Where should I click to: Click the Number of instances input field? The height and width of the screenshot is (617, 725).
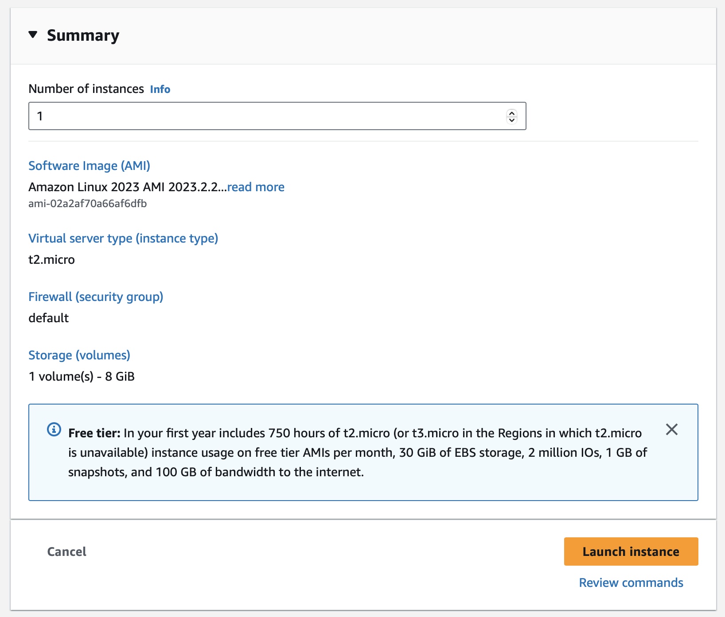pos(266,116)
